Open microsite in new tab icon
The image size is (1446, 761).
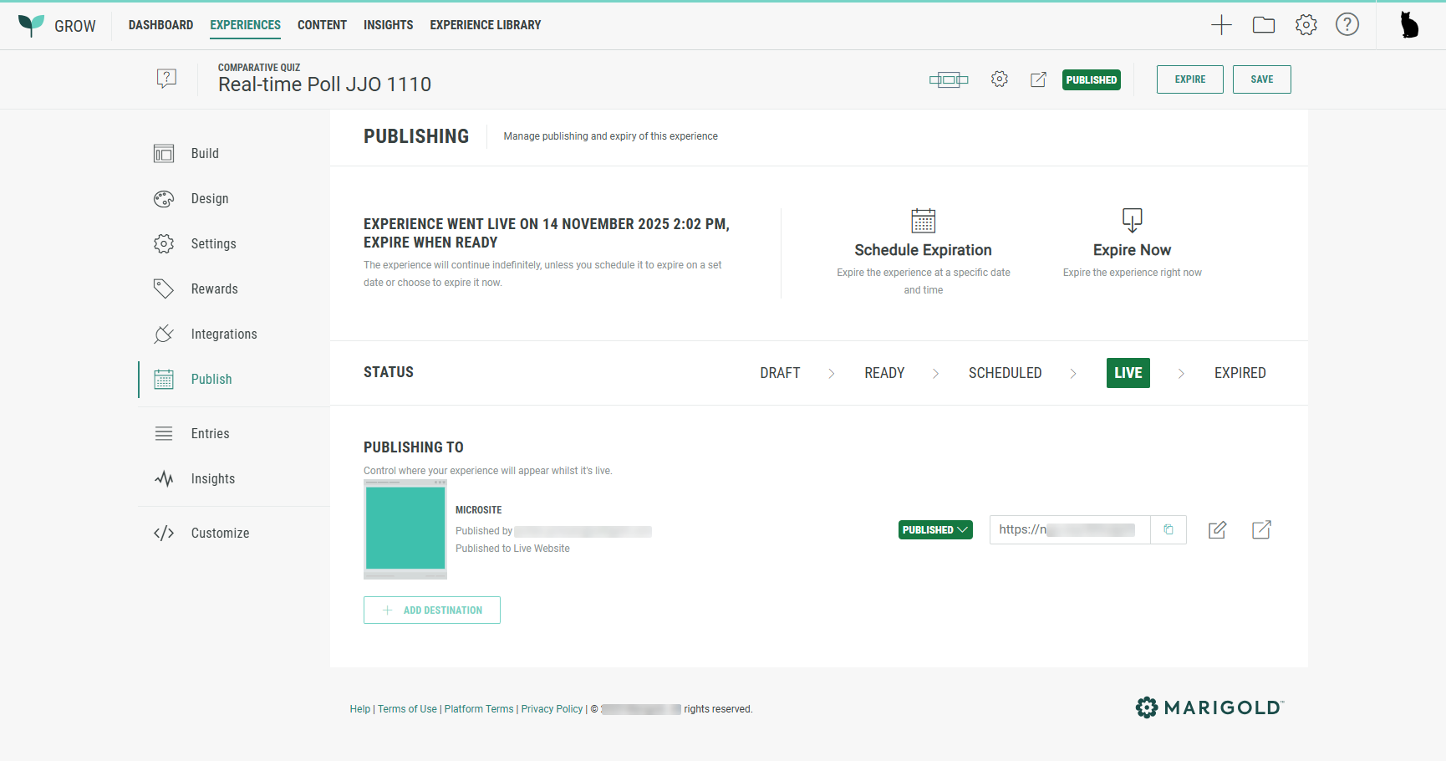point(1261,529)
